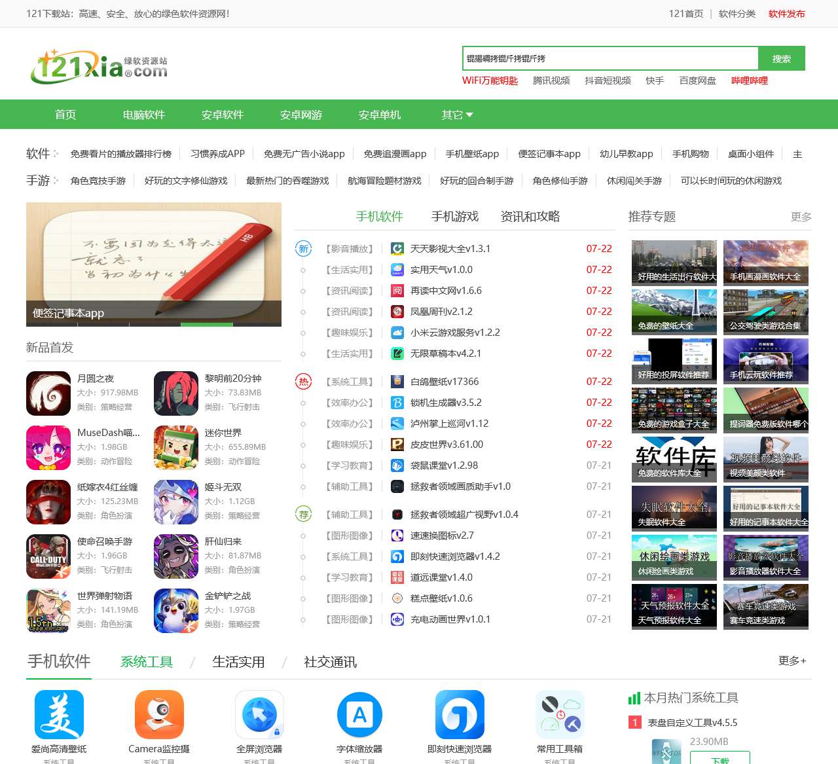The height and width of the screenshot is (764, 838).
Task: Open the 肝仙归来 game icon
Action: pyautogui.click(x=176, y=556)
